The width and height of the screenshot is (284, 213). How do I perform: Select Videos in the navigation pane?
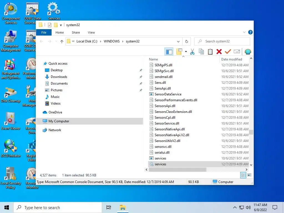(55, 103)
